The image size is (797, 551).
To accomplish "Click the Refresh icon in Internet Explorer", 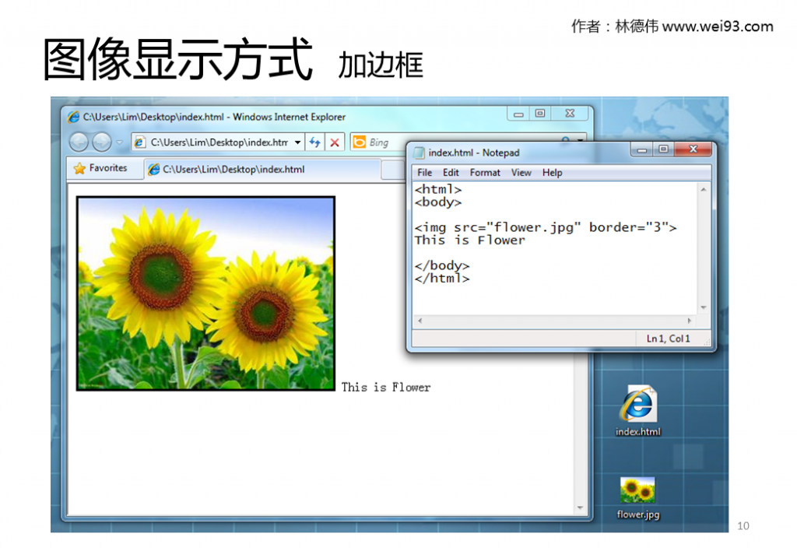I will tap(315, 142).
